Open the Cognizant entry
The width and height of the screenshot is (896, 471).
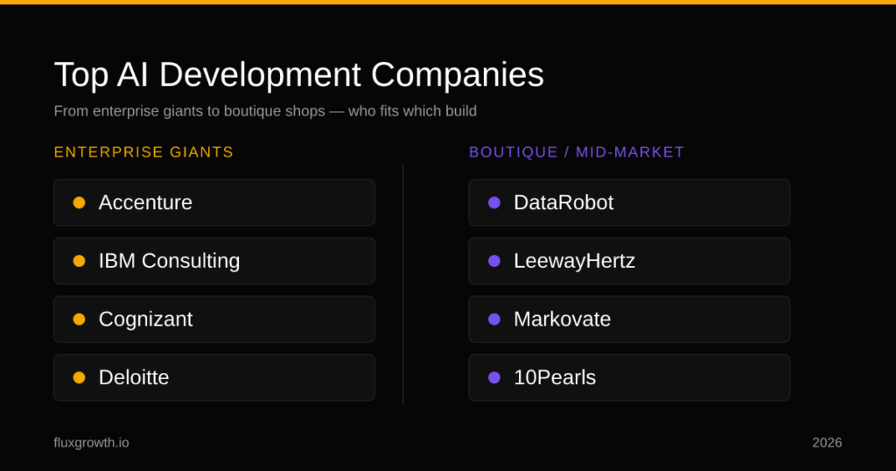pyautogui.click(x=214, y=319)
